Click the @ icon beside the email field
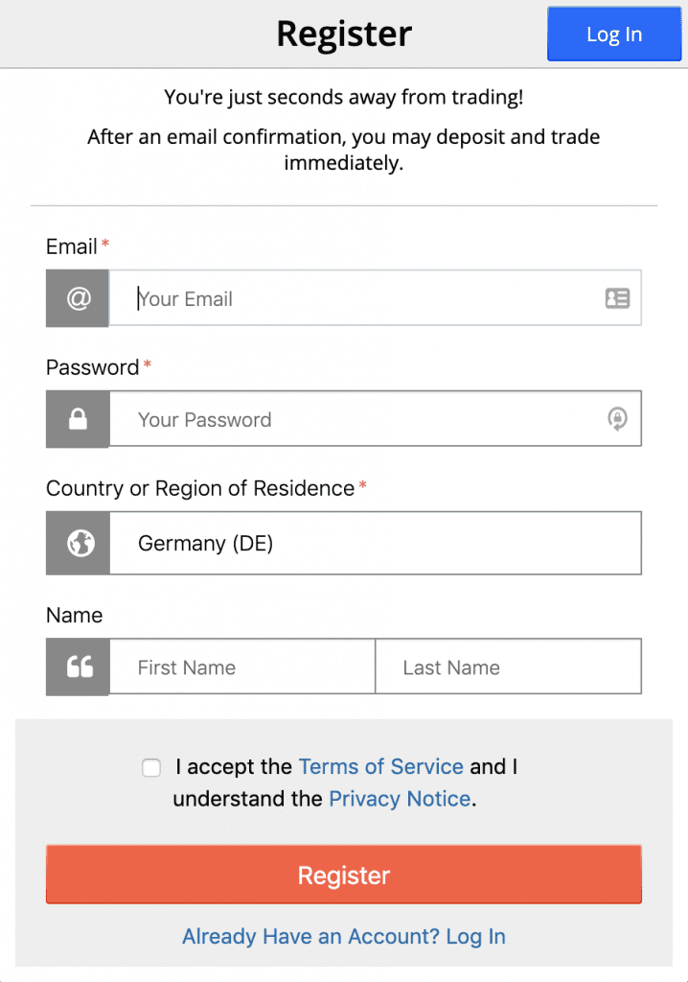688x982 pixels. [78, 298]
